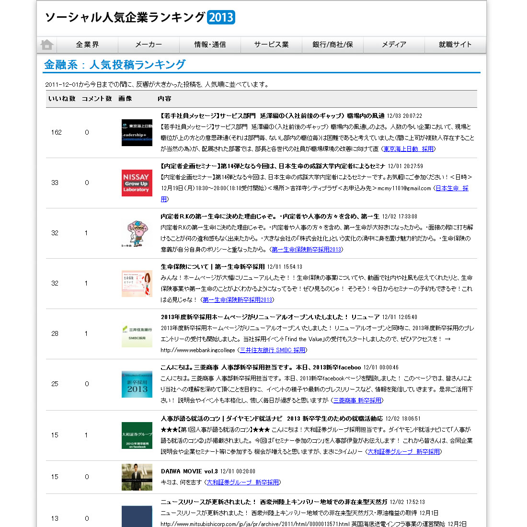
Task: Open the 新卒採用 2013 blue thumbnail
Action: click(137, 384)
